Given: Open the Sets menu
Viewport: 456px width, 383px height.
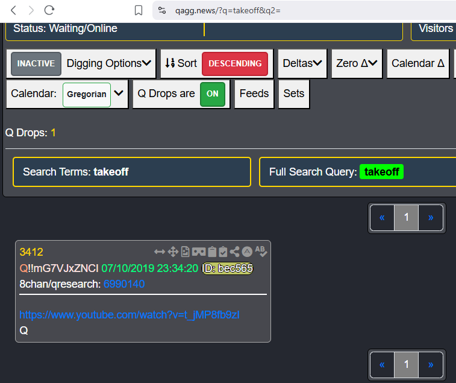Looking at the screenshot, I should point(294,93).
